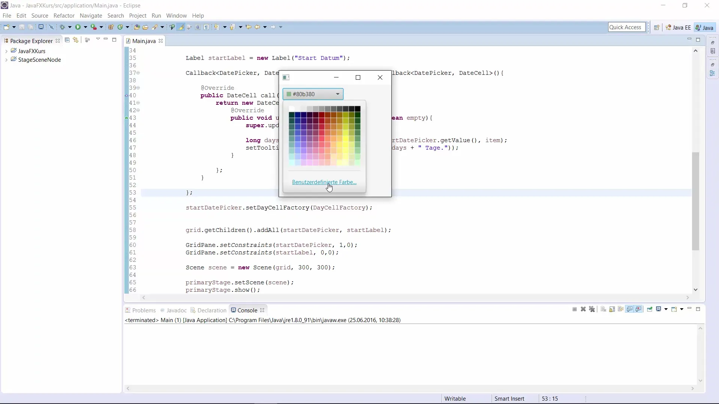Click the New Java Package icon
This screenshot has height=404, width=719.
[x=111, y=27]
